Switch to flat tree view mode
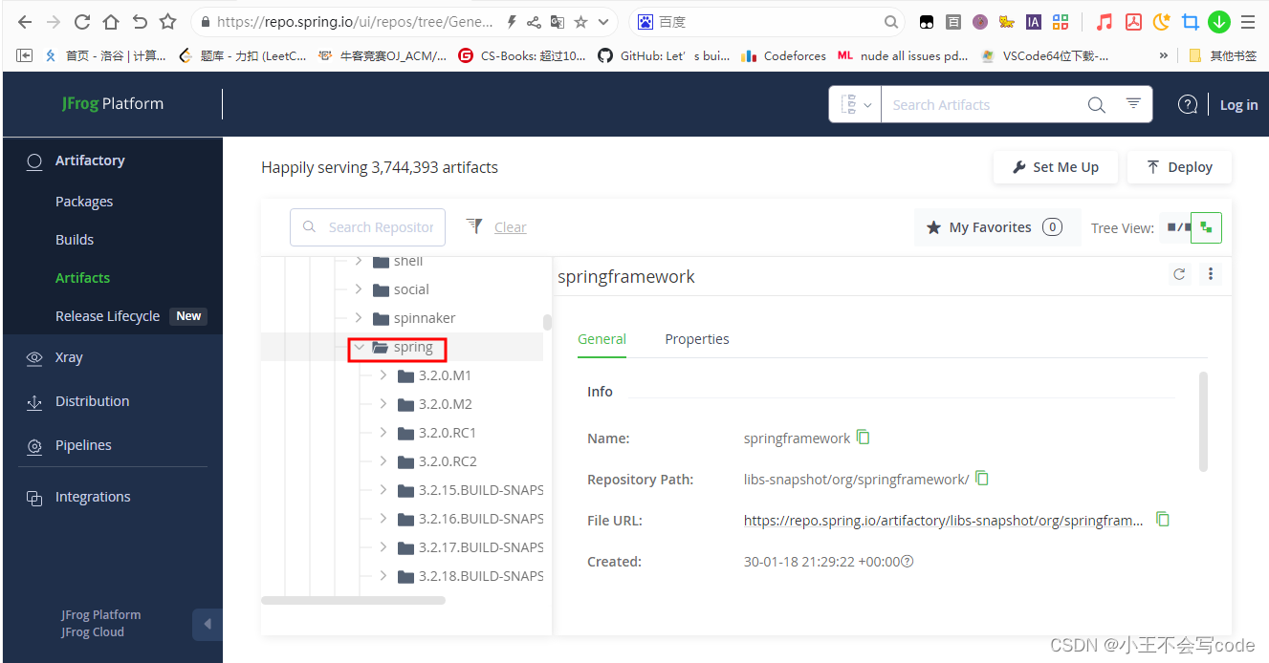Screen dimensions: 1269x663 pos(1178,227)
